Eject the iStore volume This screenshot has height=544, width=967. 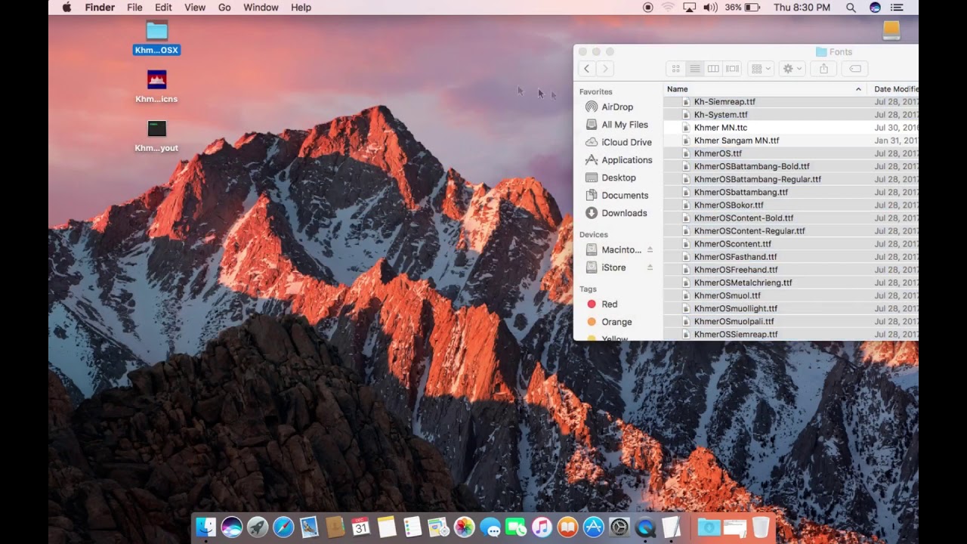pyautogui.click(x=650, y=267)
